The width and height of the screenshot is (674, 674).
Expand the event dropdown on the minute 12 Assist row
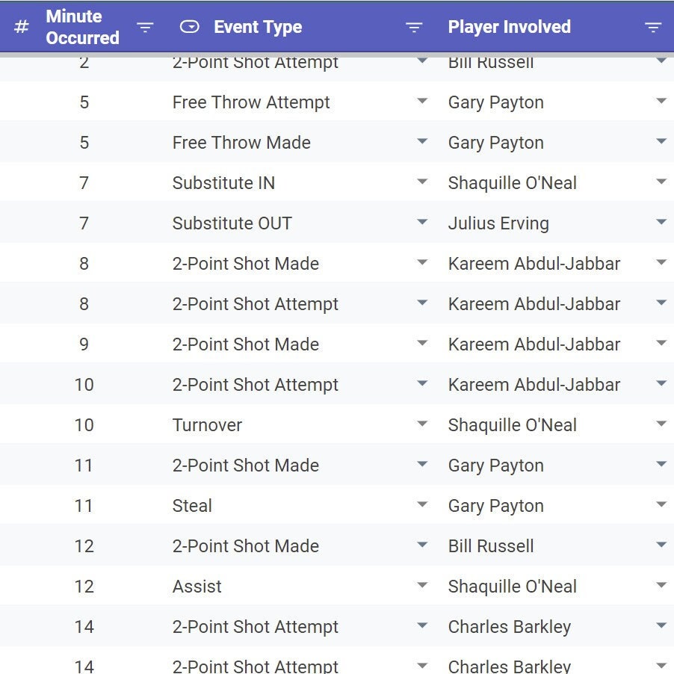pyautogui.click(x=423, y=585)
